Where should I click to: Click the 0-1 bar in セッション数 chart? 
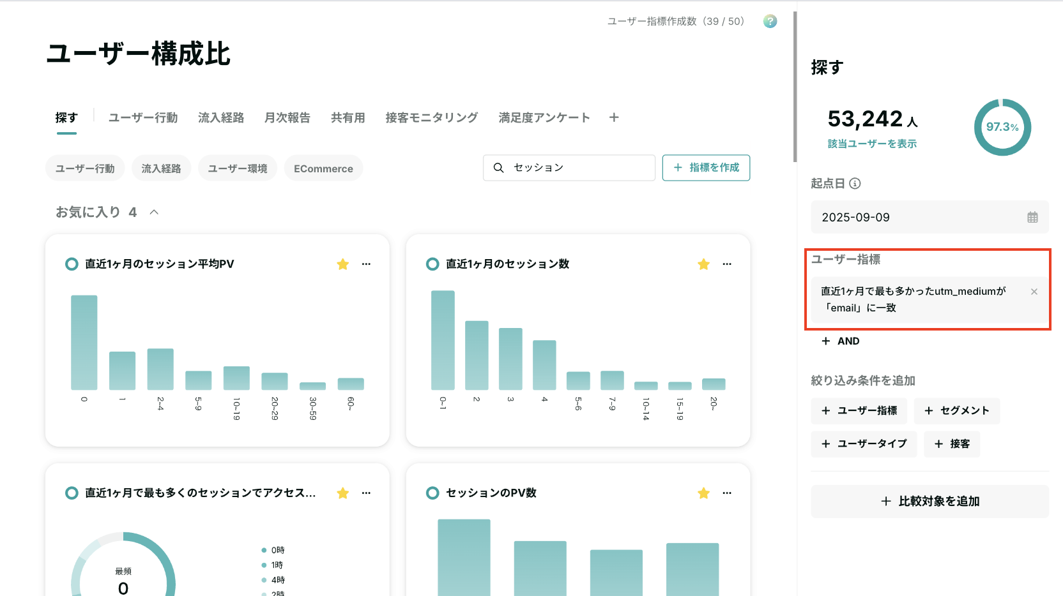443,340
